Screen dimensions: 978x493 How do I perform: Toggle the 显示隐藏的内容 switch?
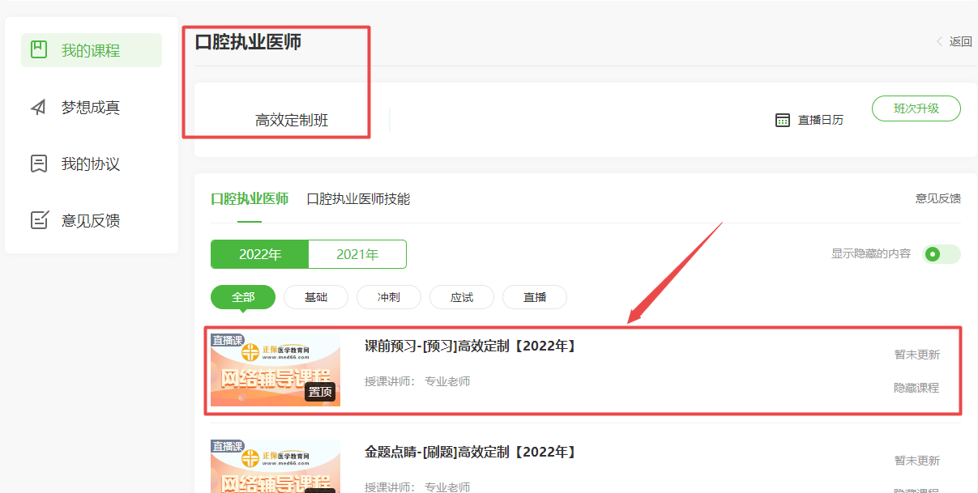click(941, 254)
